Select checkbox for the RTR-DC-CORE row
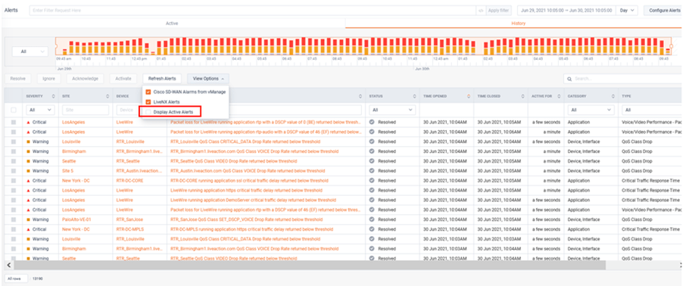The image size is (686, 286). (14, 181)
